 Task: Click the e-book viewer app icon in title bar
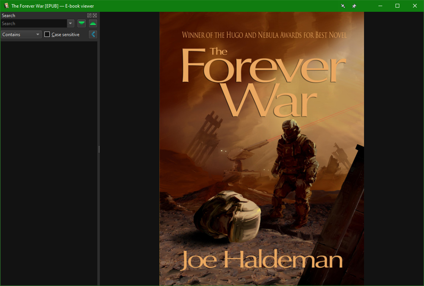(x=6, y=6)
